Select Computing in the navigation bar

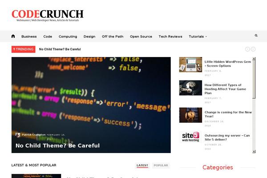[x=68, y=36]
